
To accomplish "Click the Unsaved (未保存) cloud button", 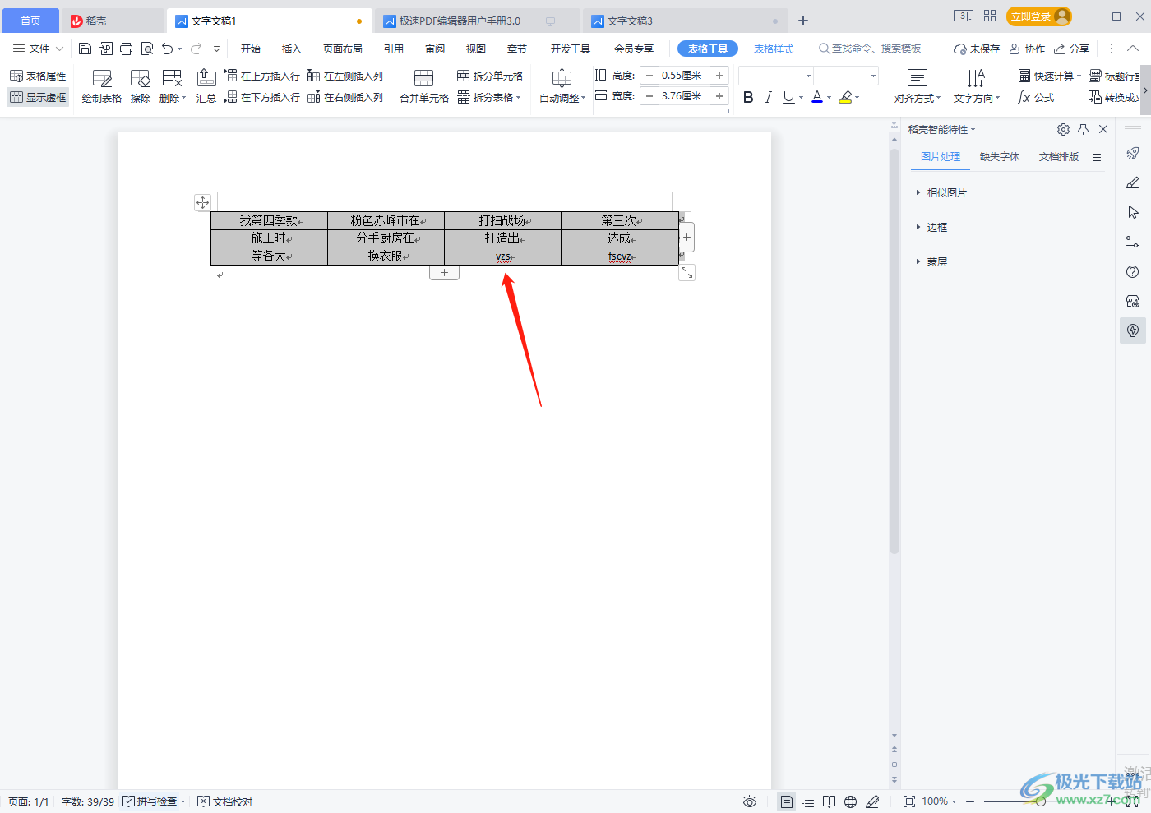I will (977, 49).
